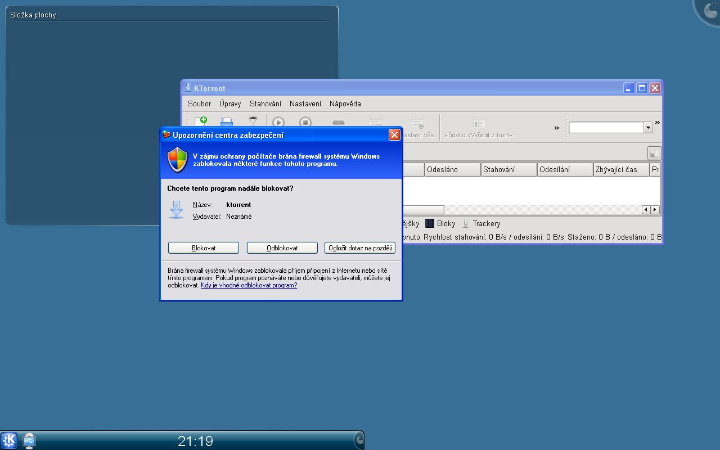Sort by the Zbývající čas column header

(622, 169)
